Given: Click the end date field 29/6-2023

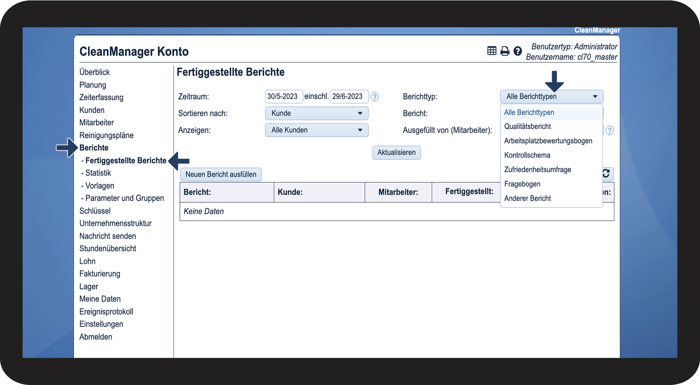Looking at the screenshot, I should coord(349,96).
